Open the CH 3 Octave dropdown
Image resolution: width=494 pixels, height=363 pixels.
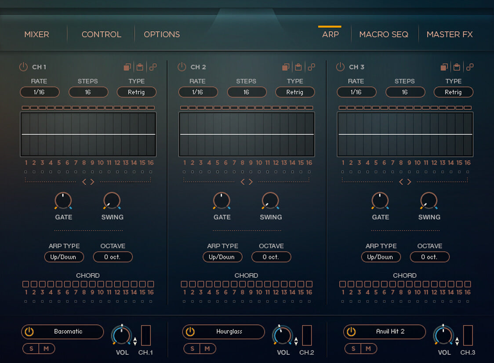point(429,257)
